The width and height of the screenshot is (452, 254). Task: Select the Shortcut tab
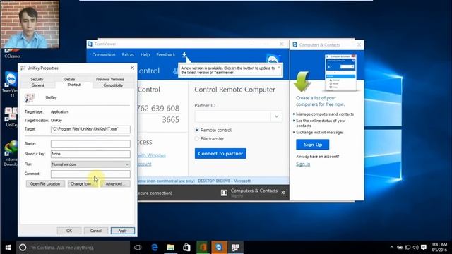pyautogui.click(x=73, y=85)
